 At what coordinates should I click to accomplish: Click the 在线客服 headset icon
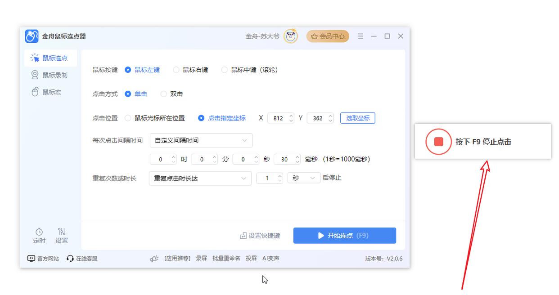[x=70, y=259]
